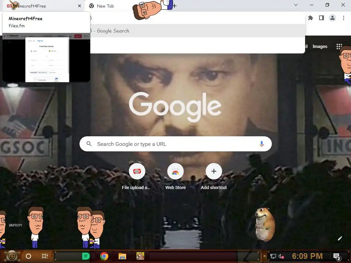Start voice search with microphone icon
This screenshot has width=351, height=263.
[x=262, y=144]
